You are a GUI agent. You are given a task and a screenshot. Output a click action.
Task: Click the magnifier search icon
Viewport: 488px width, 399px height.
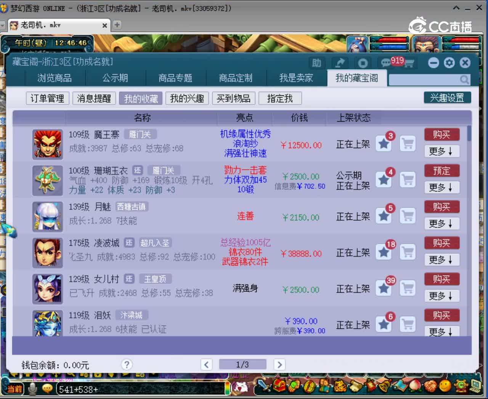(x=464, y=80)
